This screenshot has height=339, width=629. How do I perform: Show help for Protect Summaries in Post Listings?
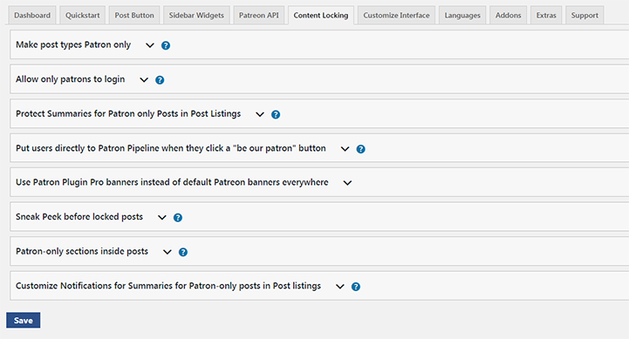(276, 114)
